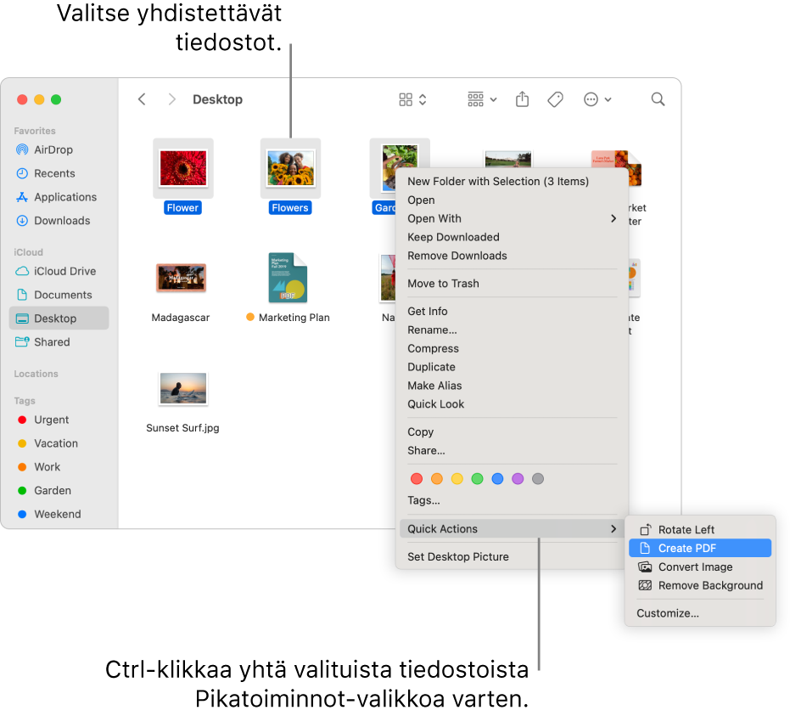Apply the orange tag color
This screenshot has width=790, height=716.
(437, 478)
